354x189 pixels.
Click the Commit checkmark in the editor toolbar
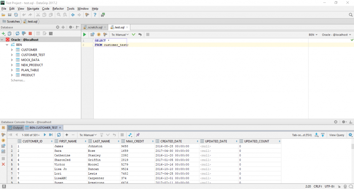pyautogui.click(x=133, y=34)
